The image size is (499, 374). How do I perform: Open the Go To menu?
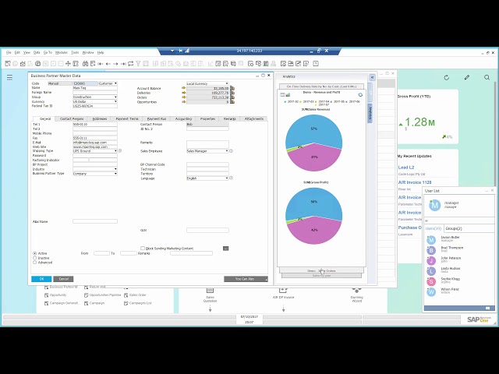click(x=48, y=52)
